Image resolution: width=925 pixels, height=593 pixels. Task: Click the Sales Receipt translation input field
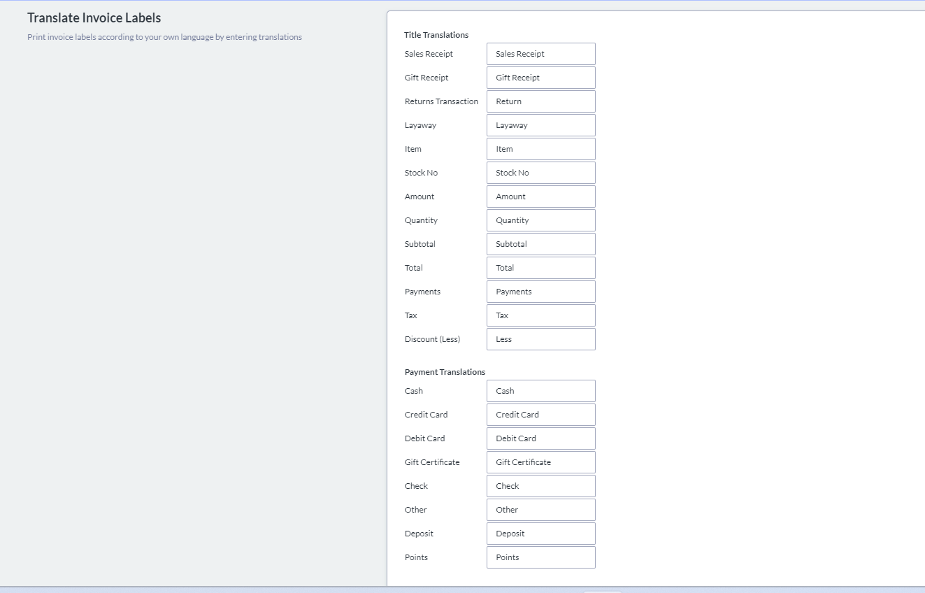click(x=540, y=54)
